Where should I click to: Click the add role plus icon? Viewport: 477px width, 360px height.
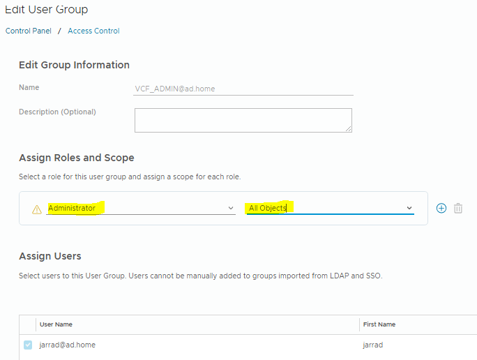441,208
